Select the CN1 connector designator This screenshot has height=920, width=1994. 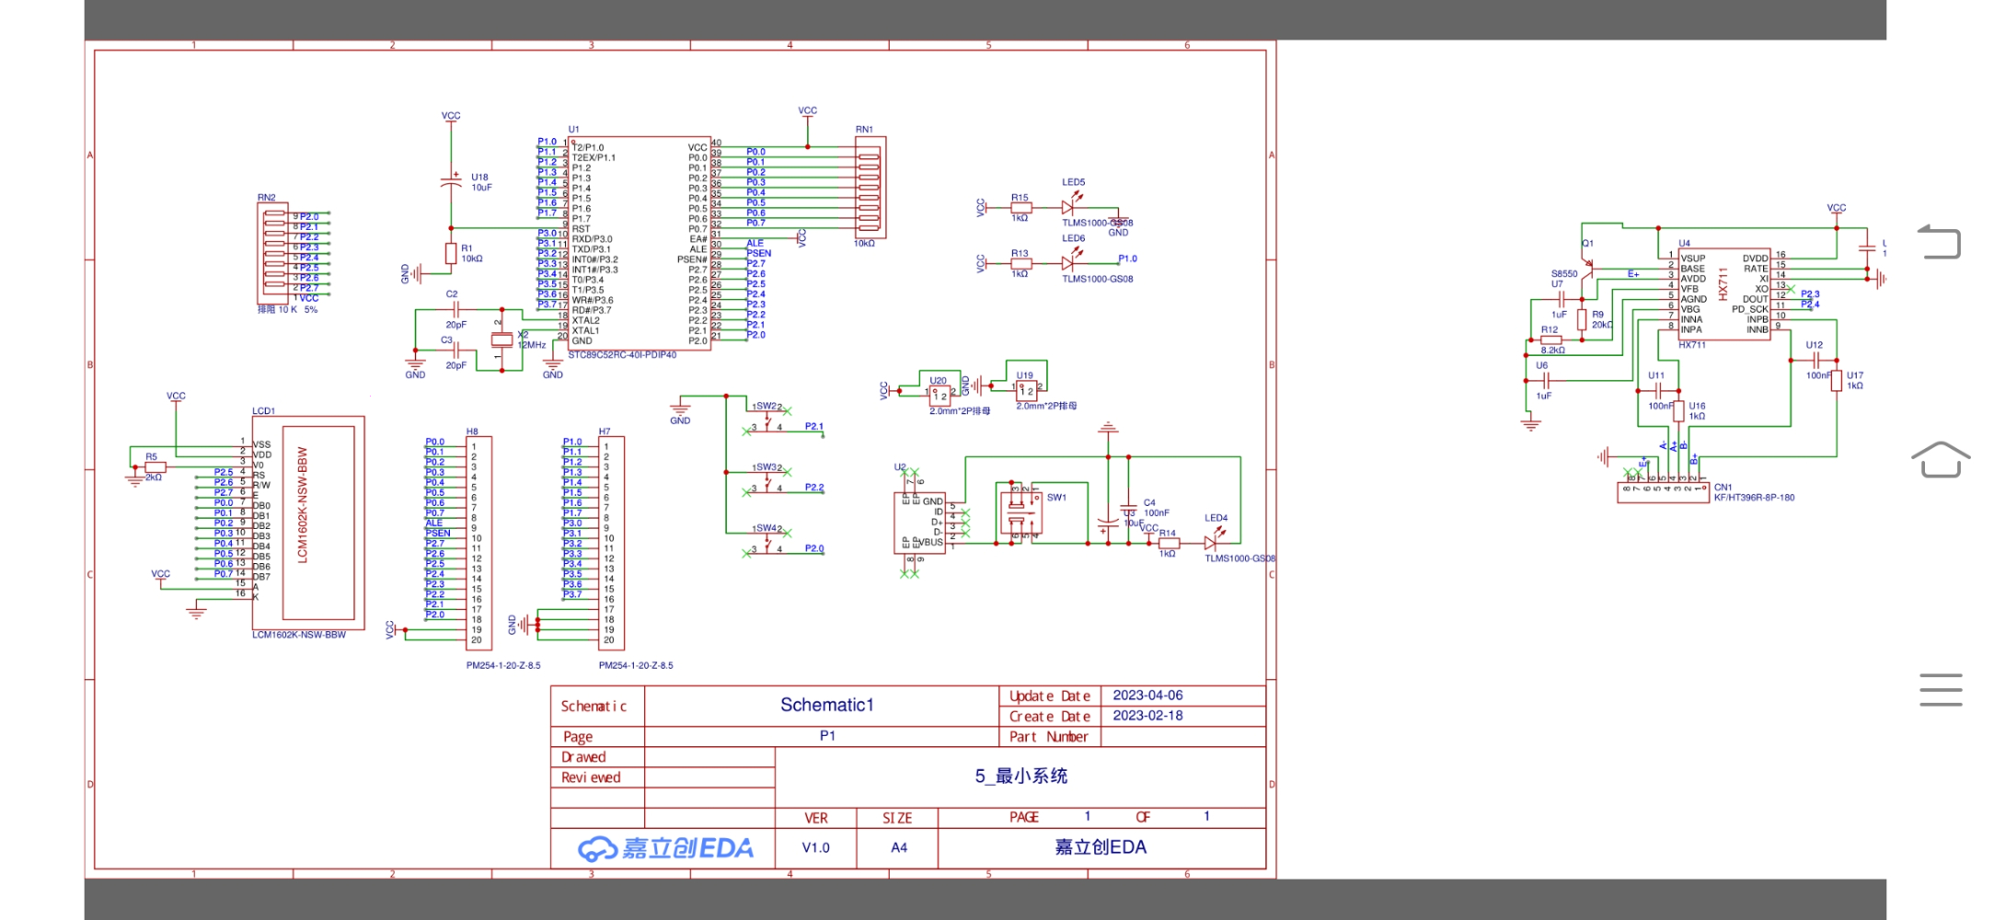[x=1723, y=488]
